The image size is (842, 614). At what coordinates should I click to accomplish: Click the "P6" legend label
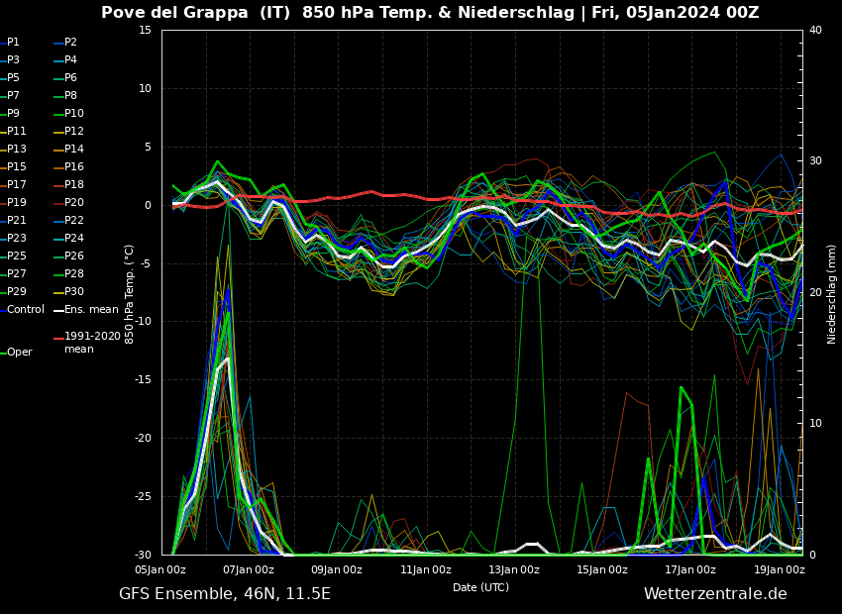coord(65,78)
